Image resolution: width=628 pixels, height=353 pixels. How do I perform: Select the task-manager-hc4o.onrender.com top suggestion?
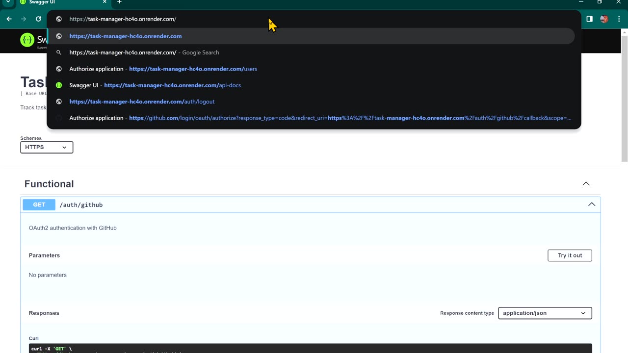311,36
